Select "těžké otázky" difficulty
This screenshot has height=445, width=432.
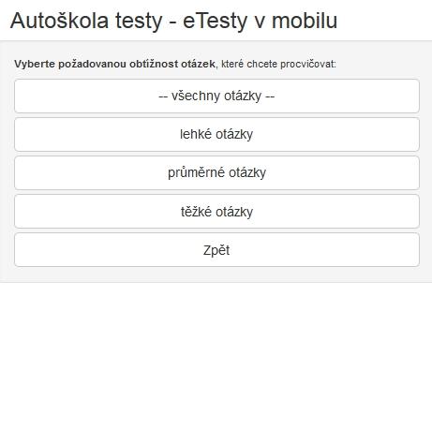click(216, 211)
